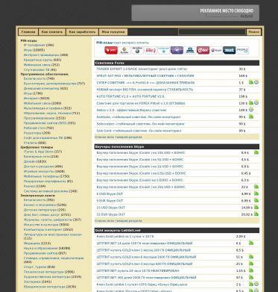Click the Kyivstar star logo
This screenshot has width=278, height=292.
click(164, 51)
